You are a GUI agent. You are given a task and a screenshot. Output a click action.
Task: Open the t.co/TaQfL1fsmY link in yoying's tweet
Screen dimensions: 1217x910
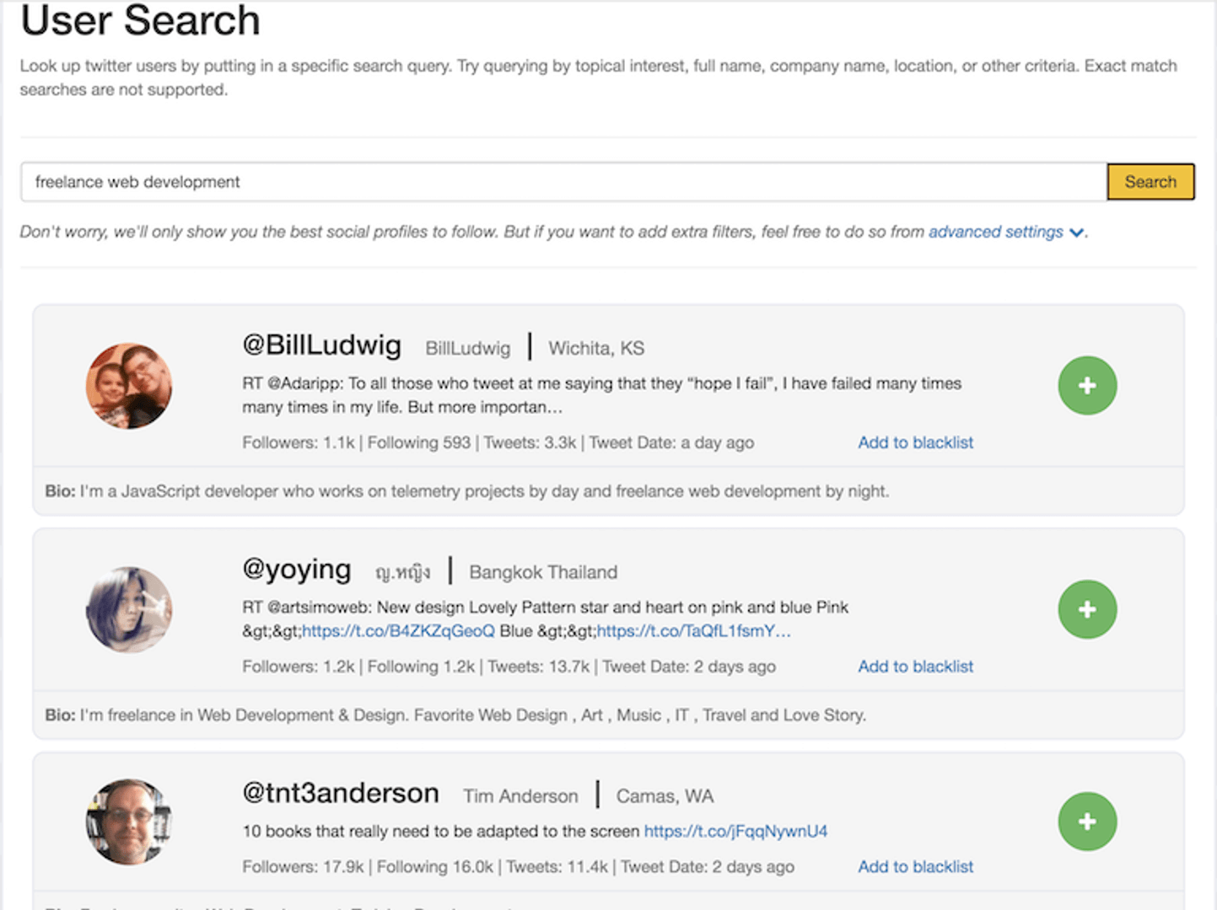click(694, 631)
